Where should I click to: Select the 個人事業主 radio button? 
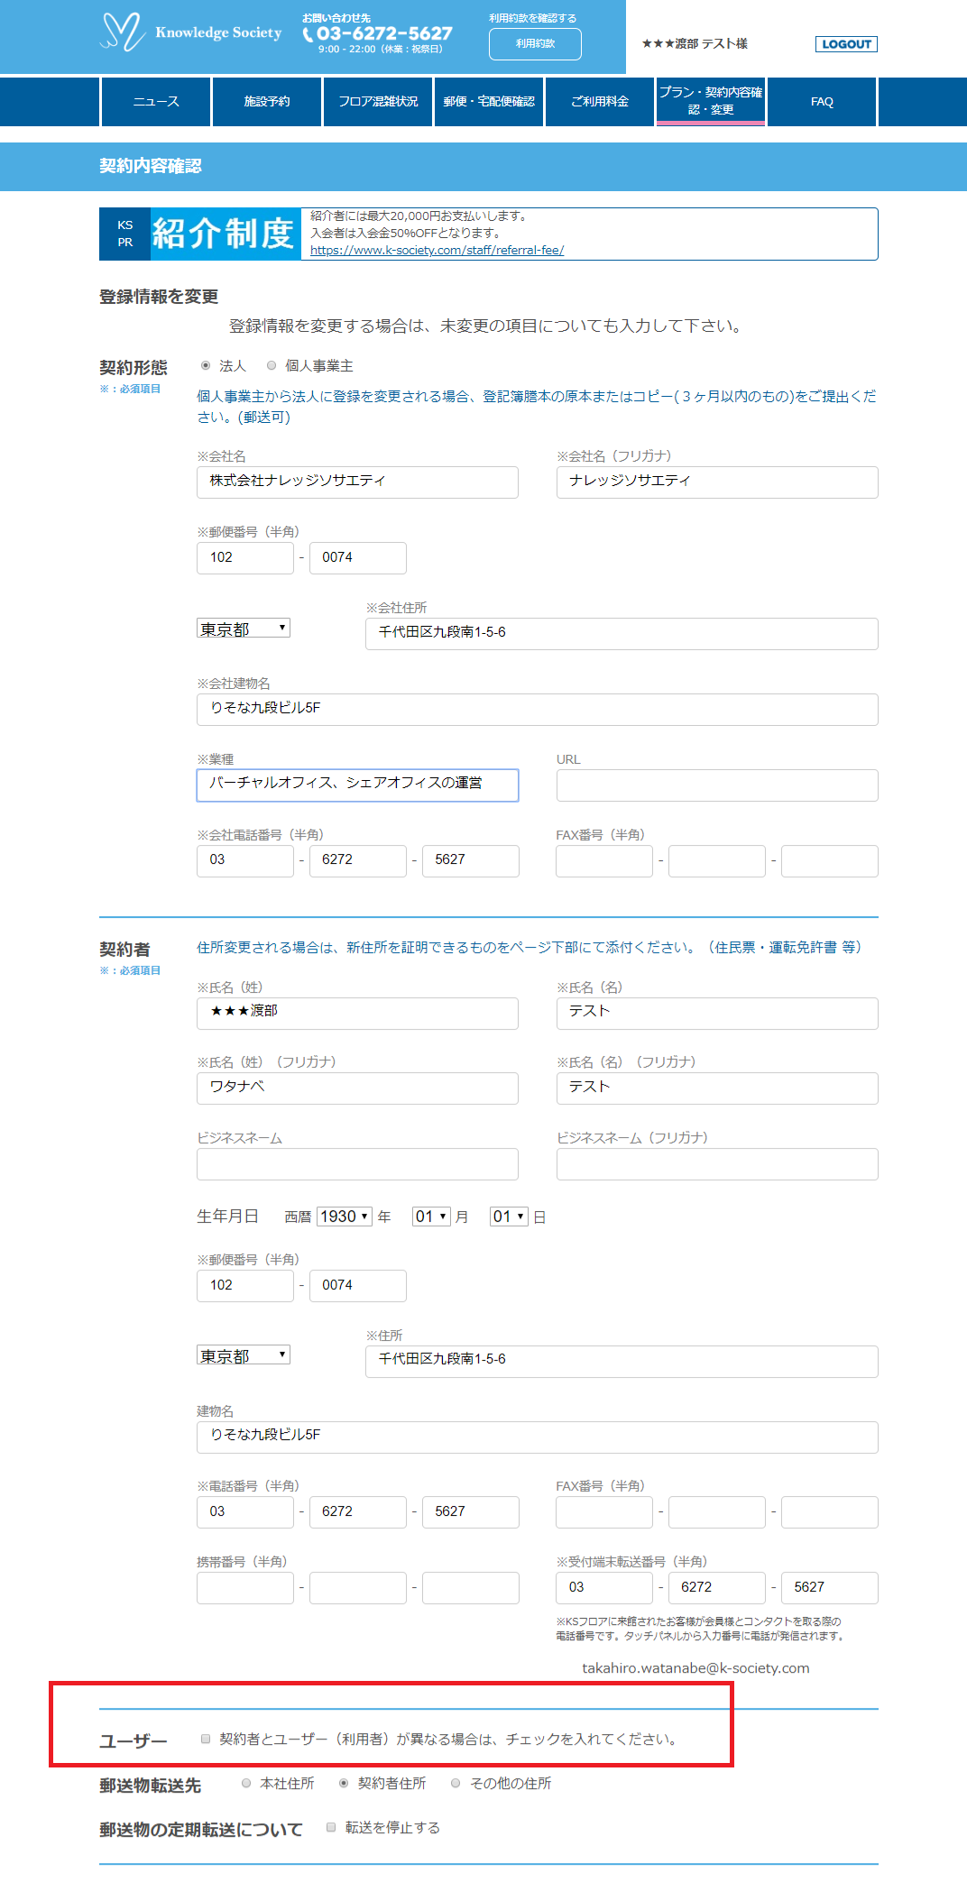[272, 366]
